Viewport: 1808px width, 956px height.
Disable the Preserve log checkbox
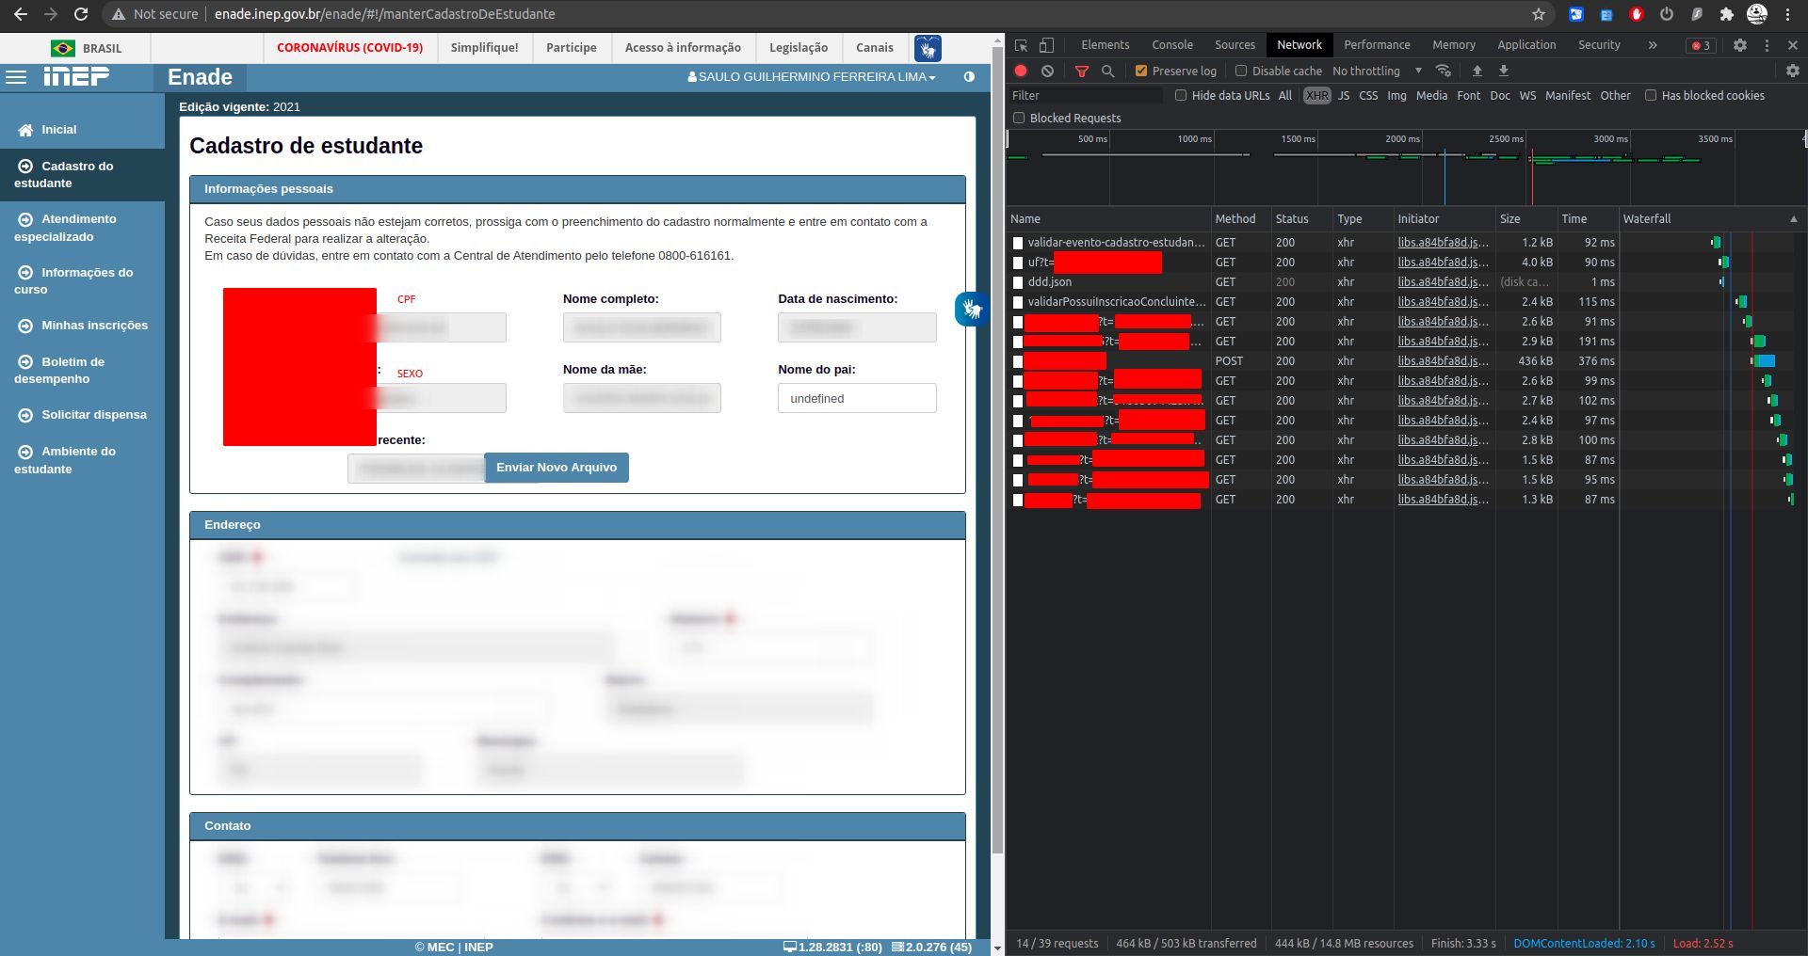pyautogui.click(x=1141, y=71)
